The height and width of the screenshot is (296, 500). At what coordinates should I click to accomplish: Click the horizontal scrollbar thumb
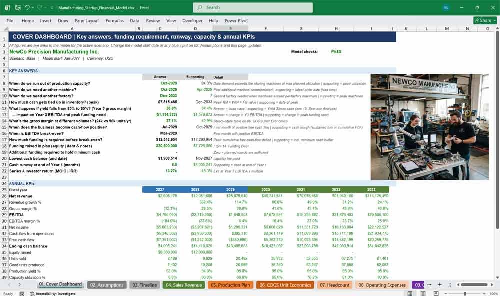[474, 285]
